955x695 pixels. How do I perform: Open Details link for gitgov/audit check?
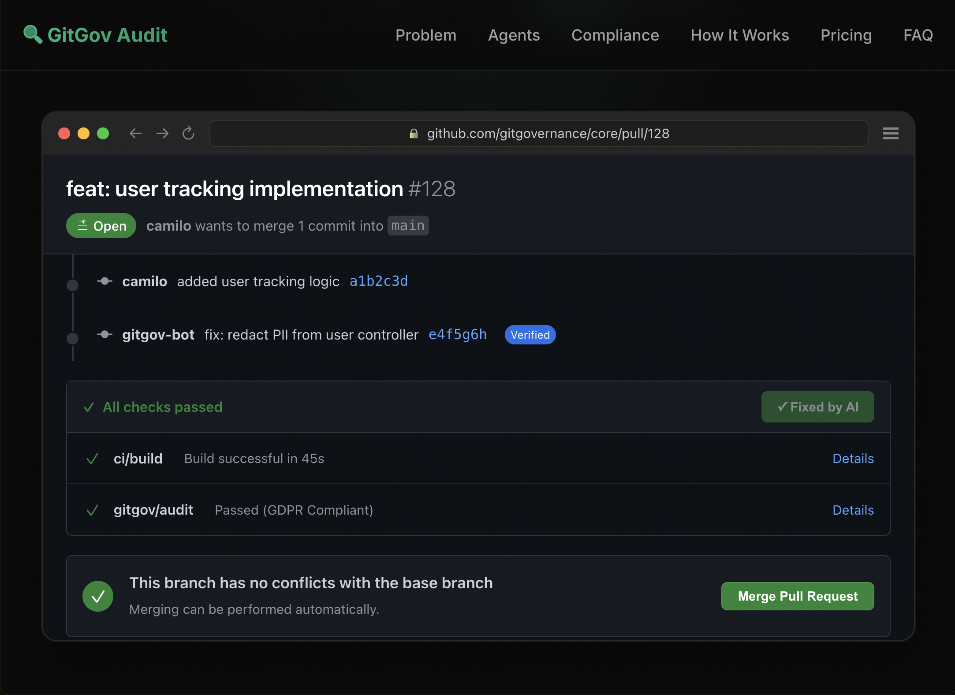[853, 510]
